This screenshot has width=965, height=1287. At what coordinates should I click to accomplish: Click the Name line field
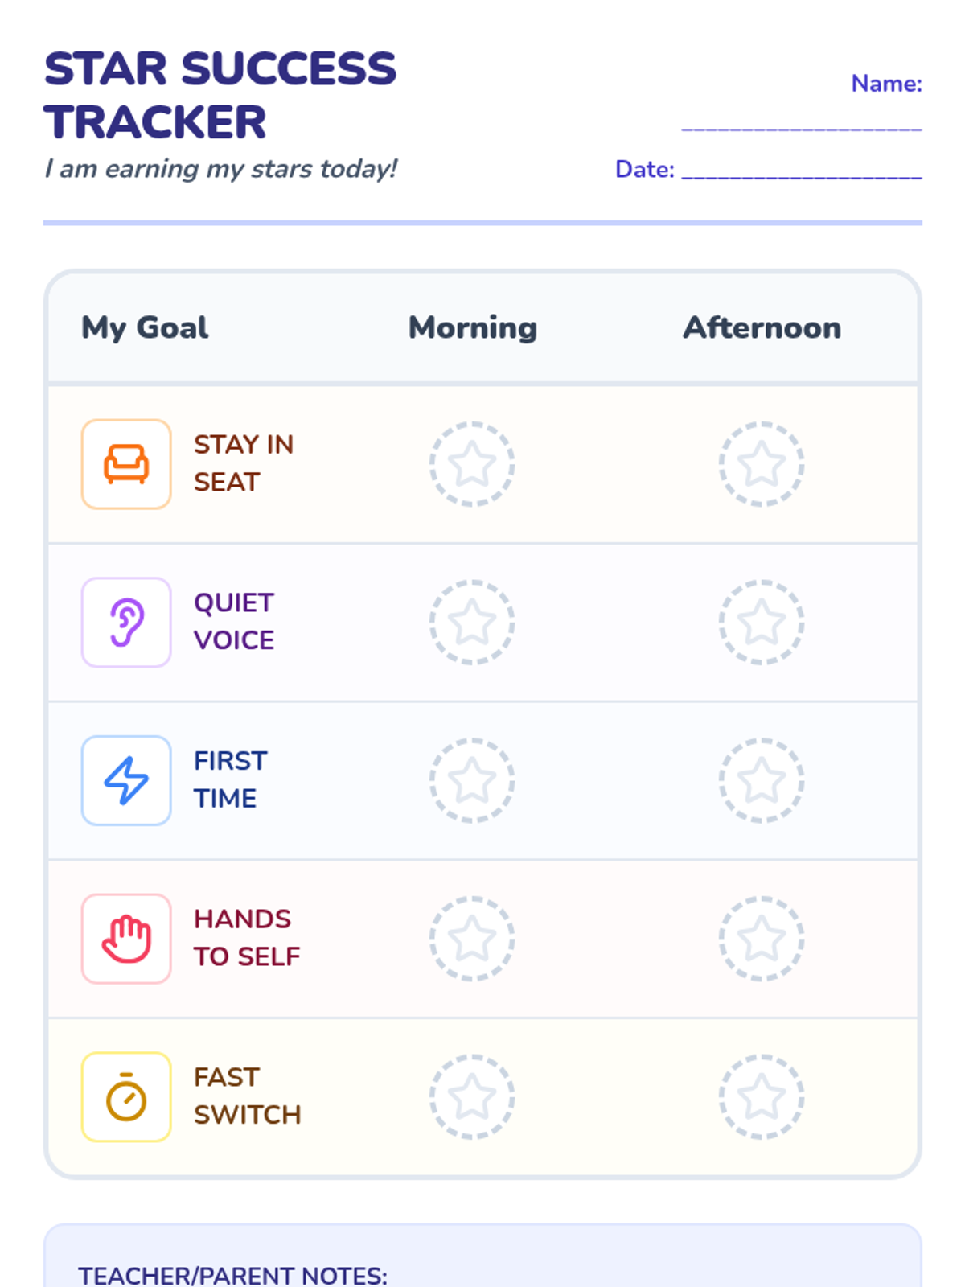coord(801,121)
